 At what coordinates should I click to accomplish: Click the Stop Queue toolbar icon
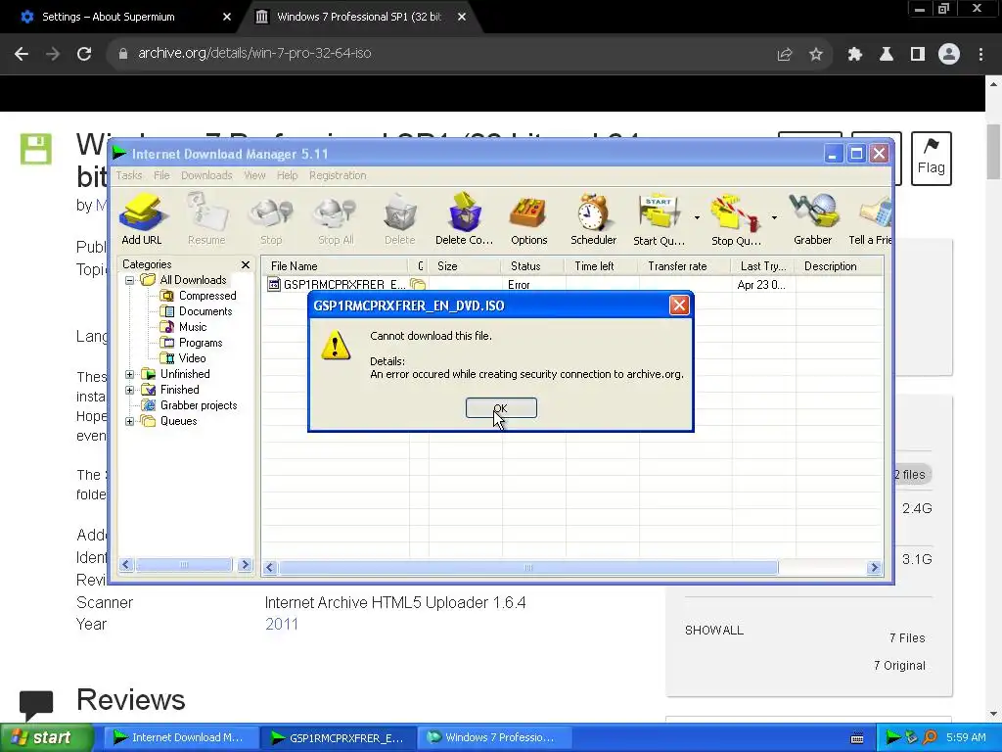[736, 219]
